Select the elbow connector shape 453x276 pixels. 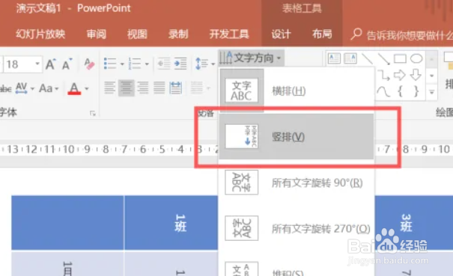pyautogui.click(x=383, y=75)
